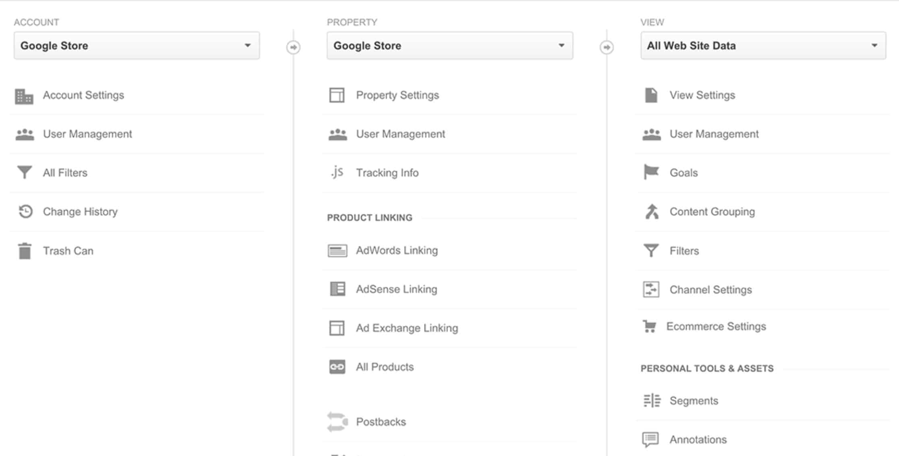
Task: Open the Annotations item
Action: point(698,439)
